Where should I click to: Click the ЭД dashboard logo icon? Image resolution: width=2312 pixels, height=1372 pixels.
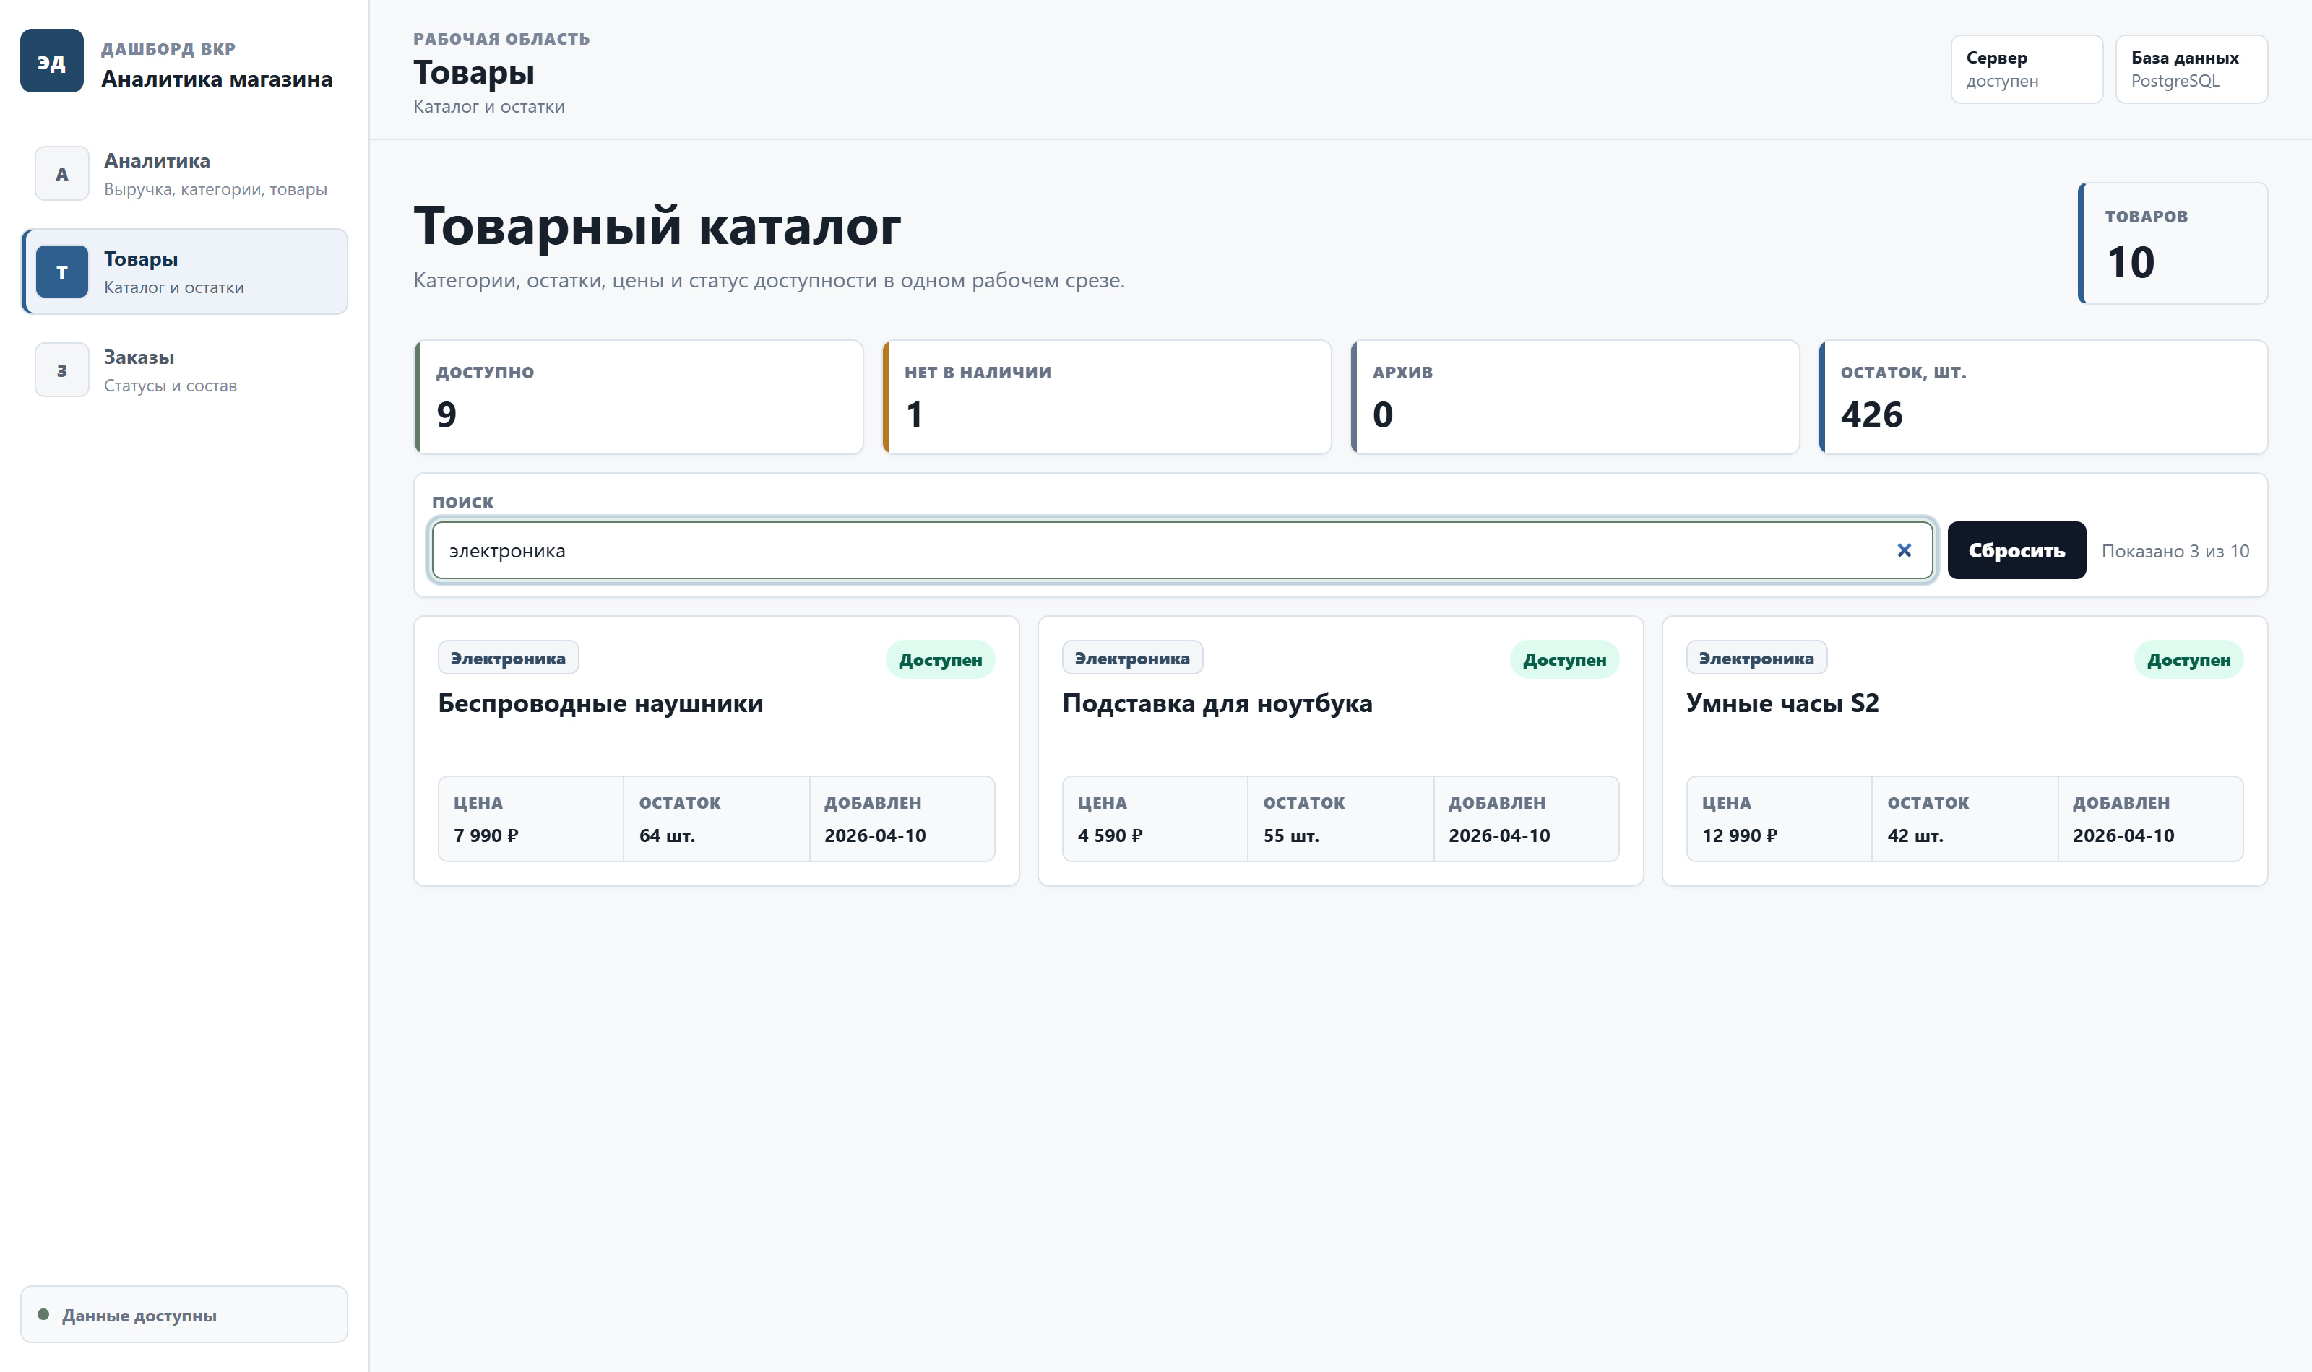pos(52,61)
